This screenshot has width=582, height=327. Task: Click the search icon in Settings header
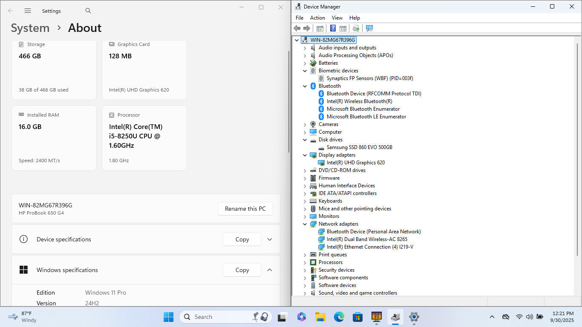tap(88, 11)
